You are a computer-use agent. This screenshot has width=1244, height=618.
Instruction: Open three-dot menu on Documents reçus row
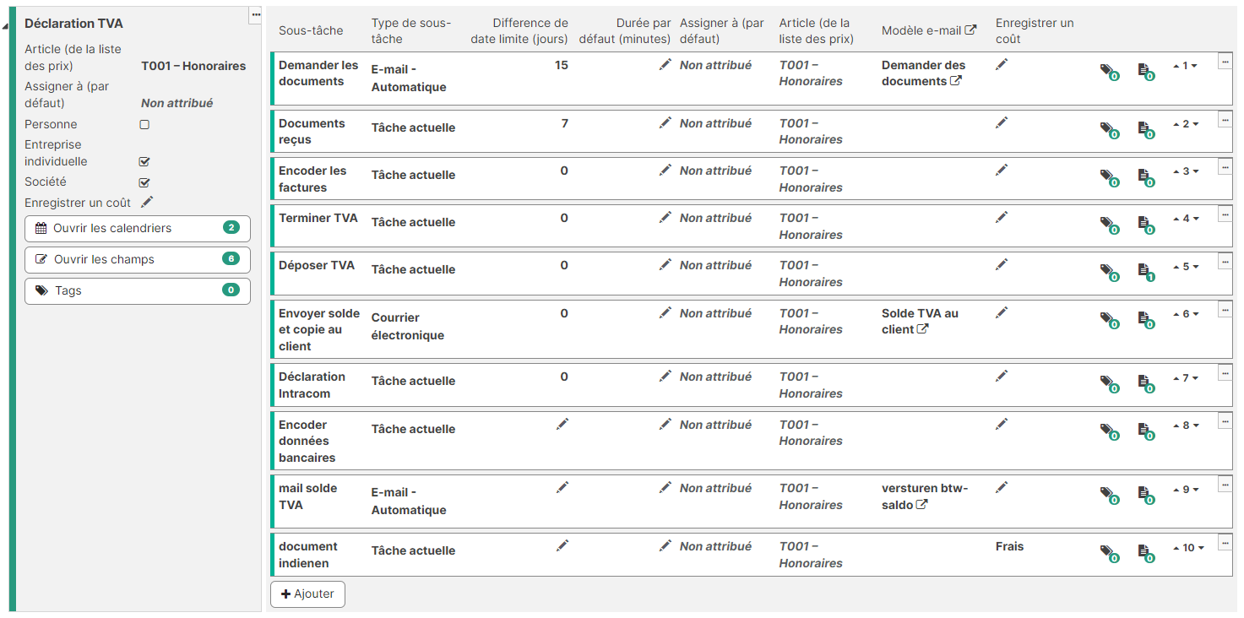tap(1225, 120)
